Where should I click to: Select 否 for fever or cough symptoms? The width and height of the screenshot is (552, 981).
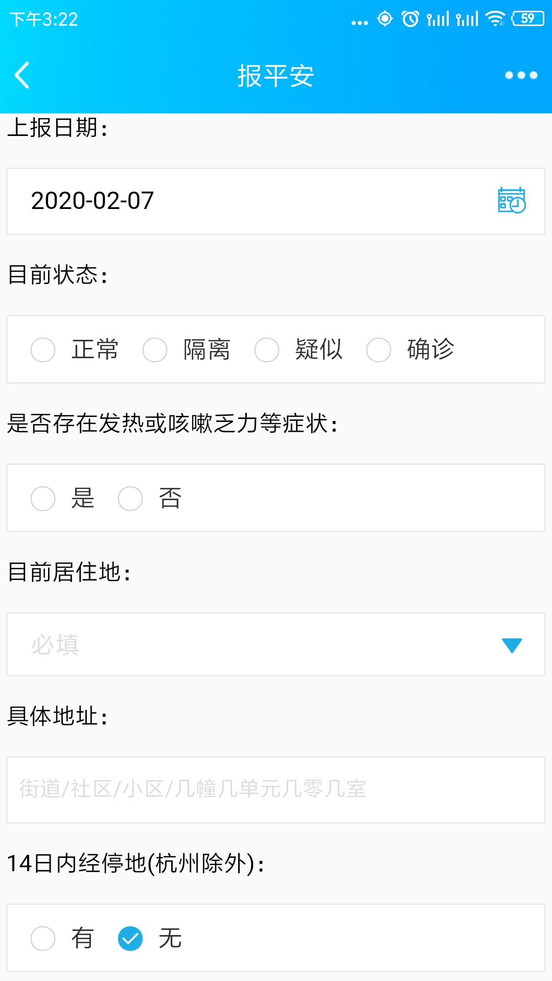pos(130,499)
